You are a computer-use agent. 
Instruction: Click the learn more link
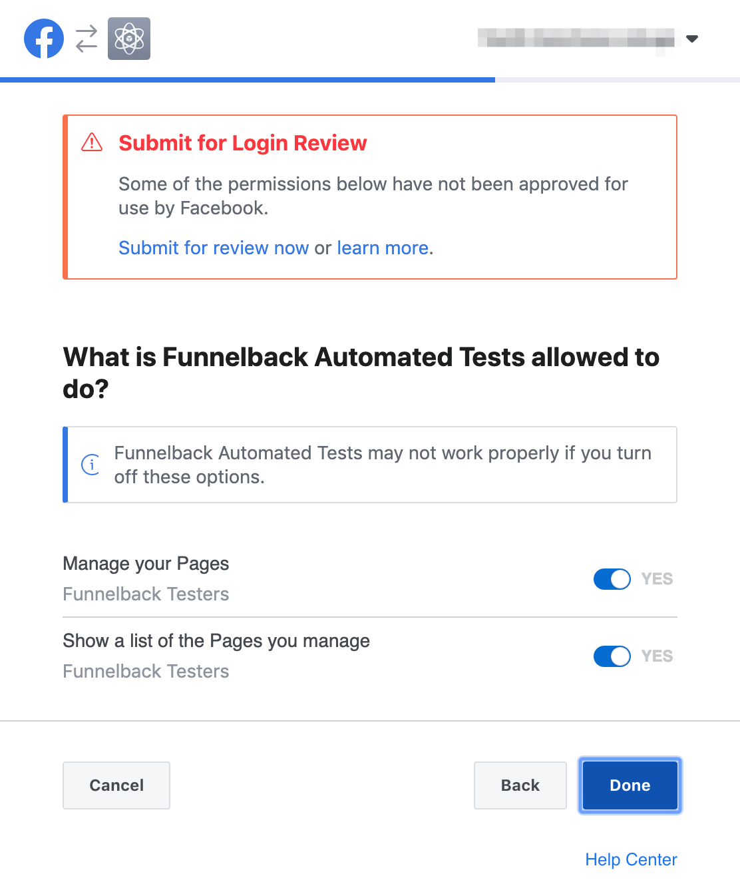(x=382, y=248)
